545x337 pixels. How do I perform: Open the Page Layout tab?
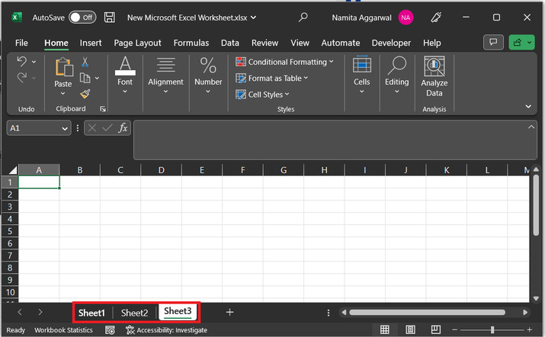pyautogui.click(x=137, y=43)
